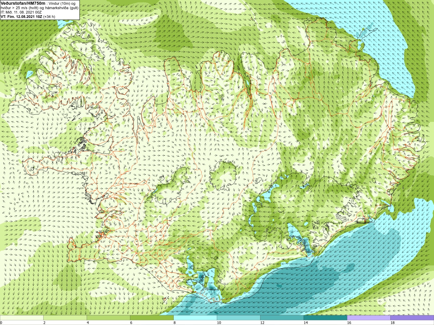Select the dark green 6–8 m/s legend swatch
Screen dimensions: 434x325
(152, 318)
